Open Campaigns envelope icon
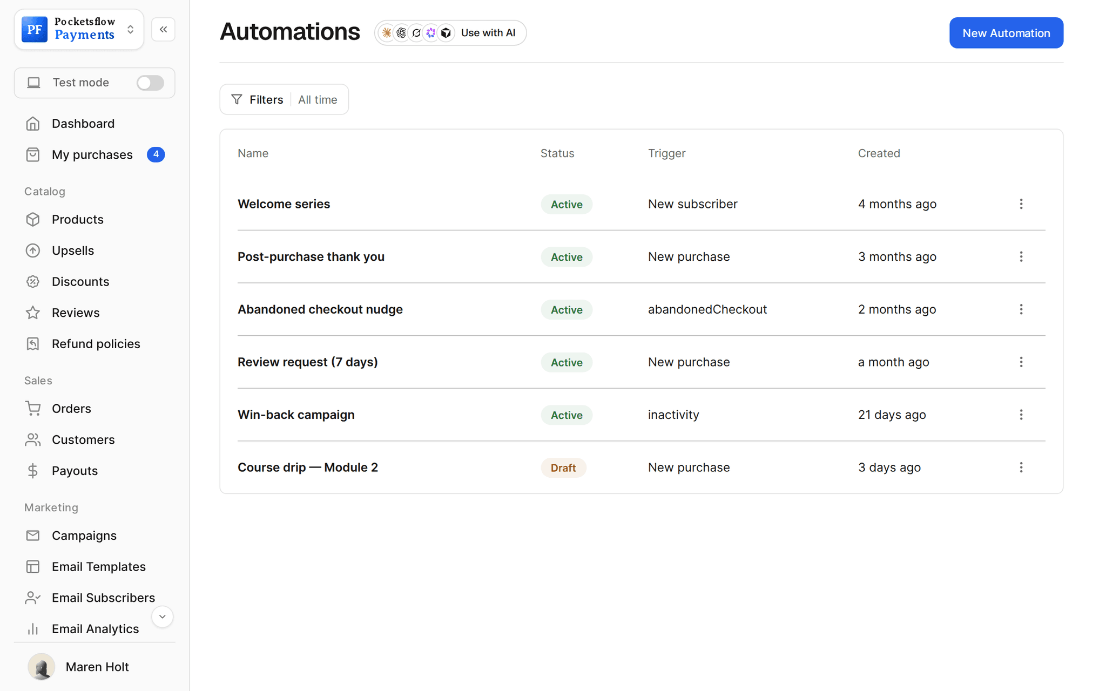This screenshot has width=1106, height=691. (x=33, y=536)
